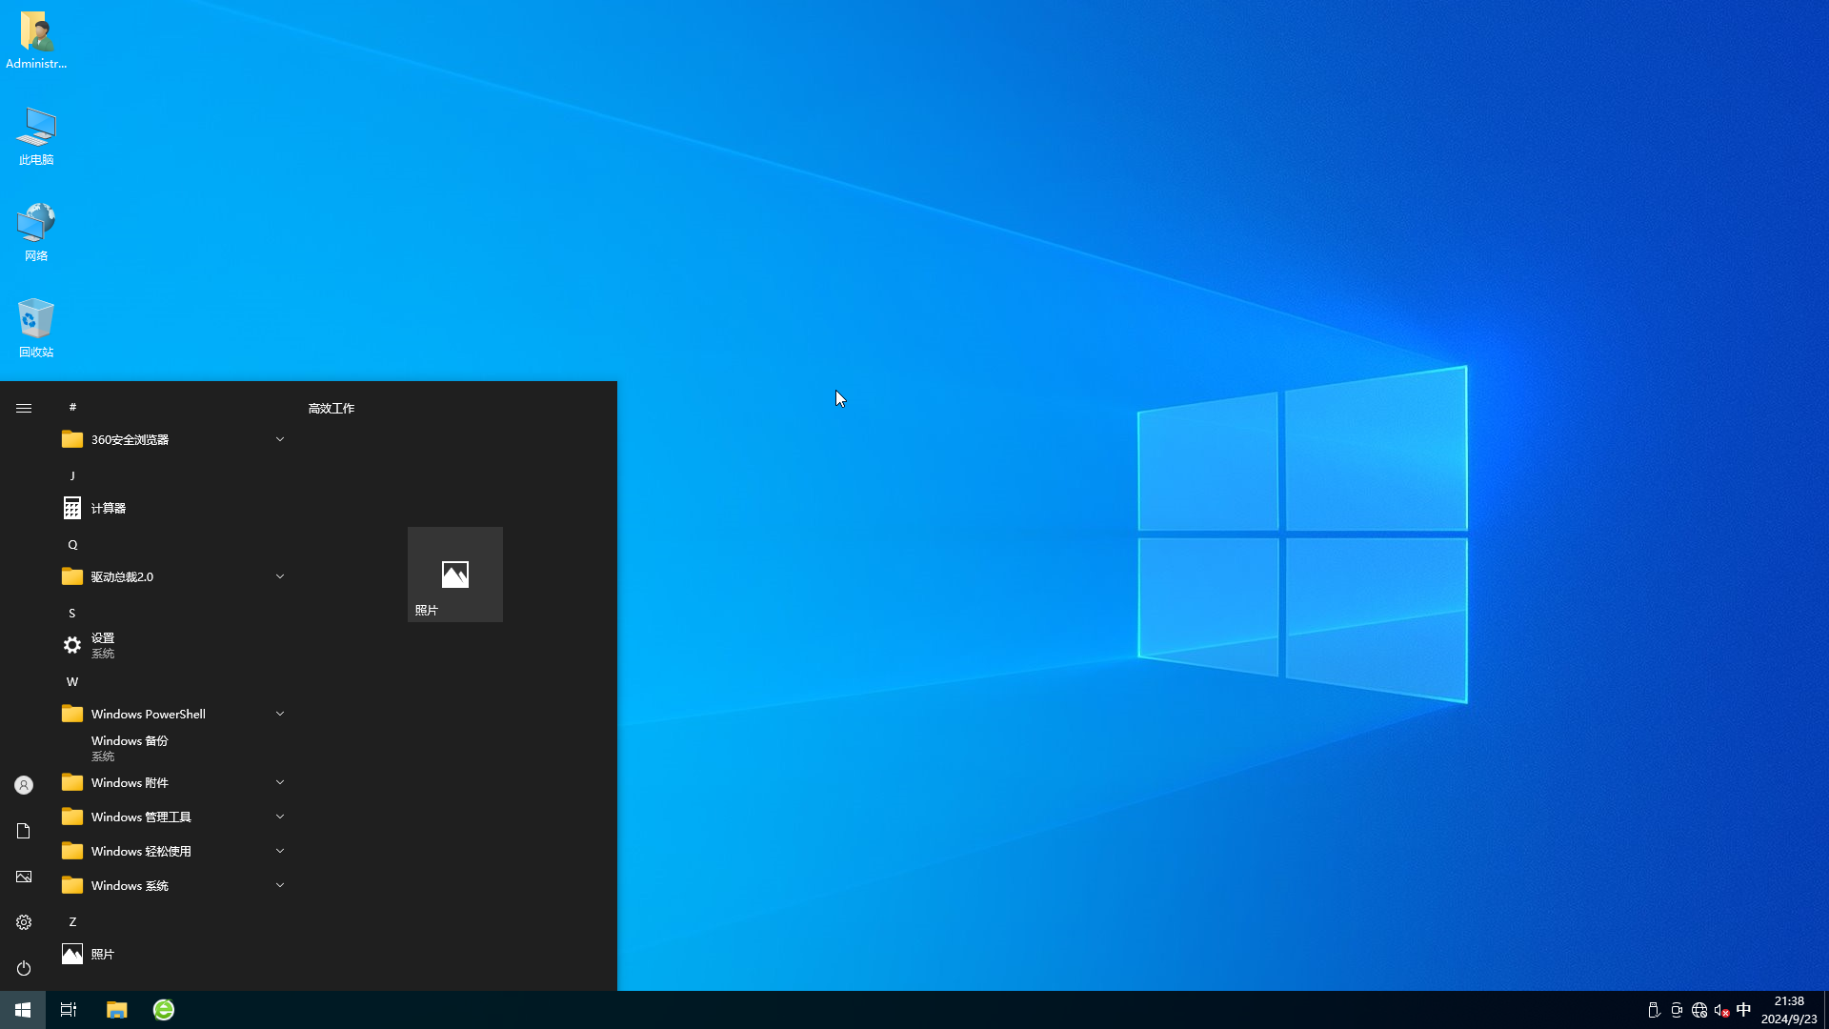The height and width of the screenshot is (1029, 1829).
Task: Click the Power icon in Start sidebar
Action: 24,968
